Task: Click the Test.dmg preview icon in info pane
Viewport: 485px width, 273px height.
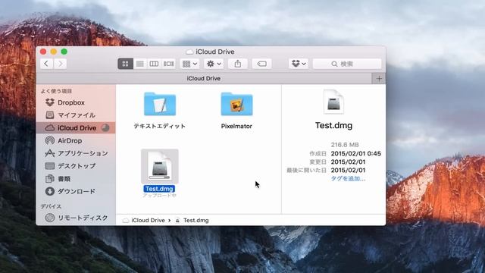Action: coord(333,102)
